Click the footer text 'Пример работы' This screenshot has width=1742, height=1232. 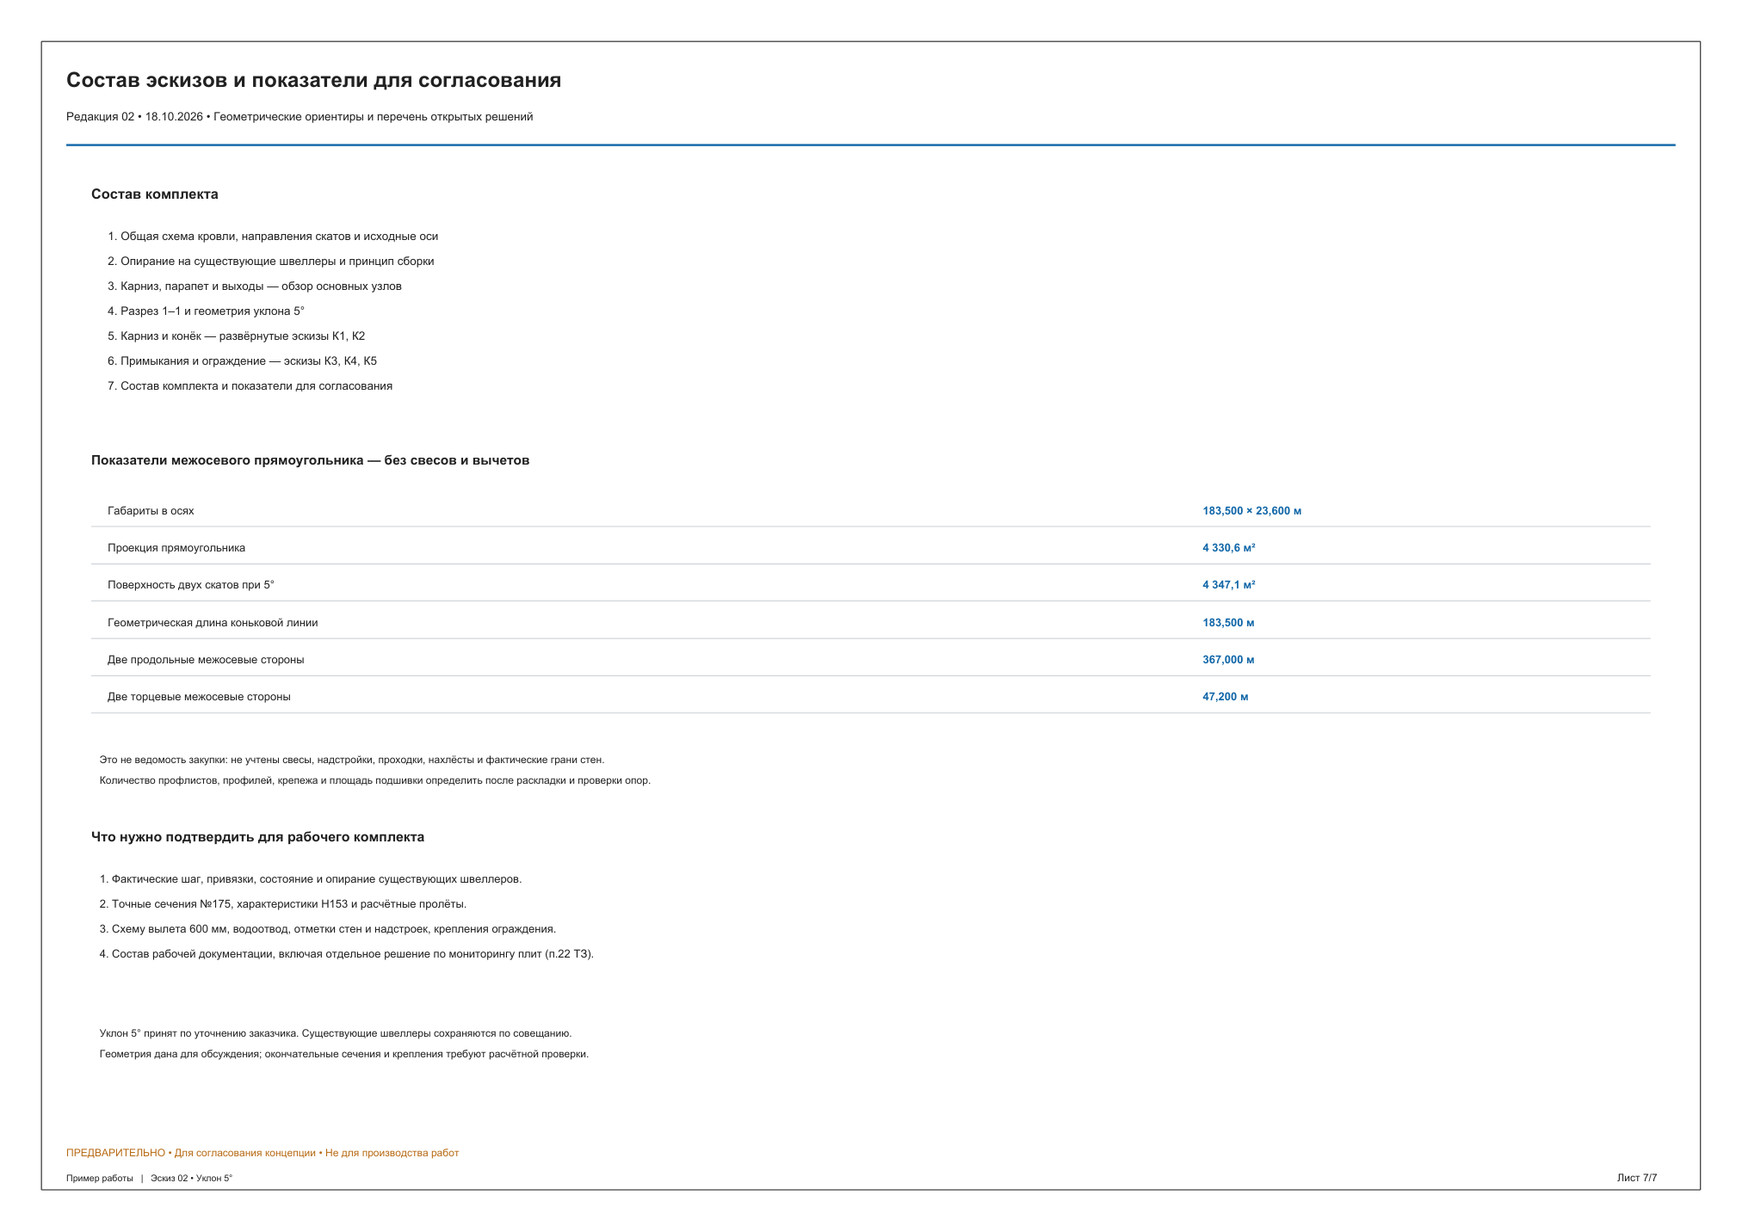coord(100,1179)
